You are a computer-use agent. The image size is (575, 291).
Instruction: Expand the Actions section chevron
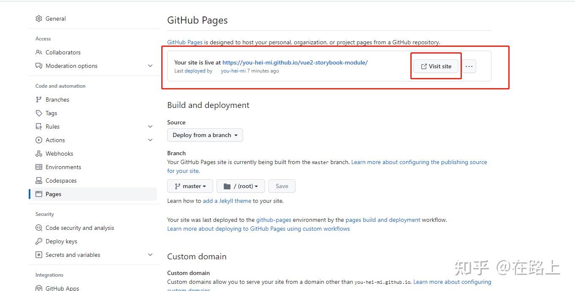pos(150,140)
